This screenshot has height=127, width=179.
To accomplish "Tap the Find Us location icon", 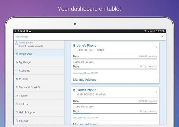I will pos(17,104).
